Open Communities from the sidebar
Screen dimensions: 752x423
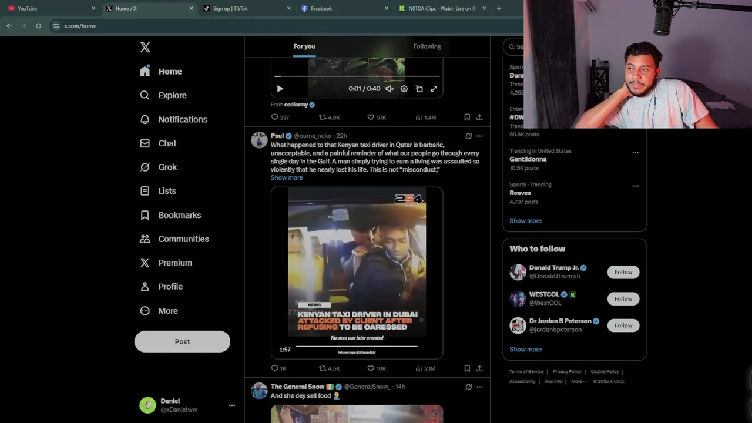[x=174, y=239]
